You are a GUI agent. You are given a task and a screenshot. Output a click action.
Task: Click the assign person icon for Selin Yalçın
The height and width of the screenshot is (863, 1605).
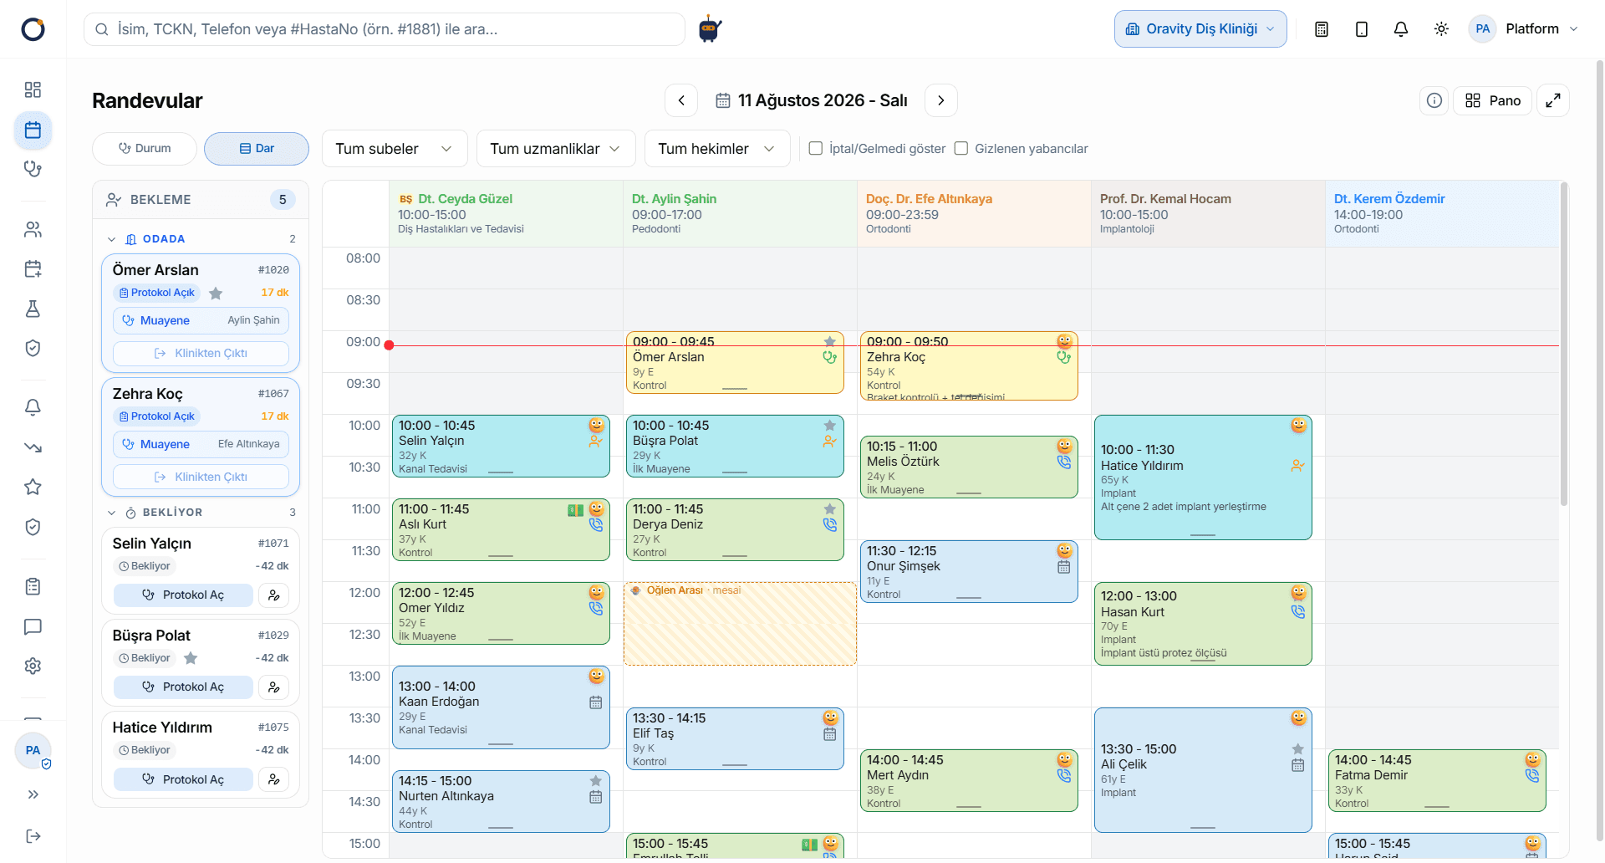tap(274, 595)
